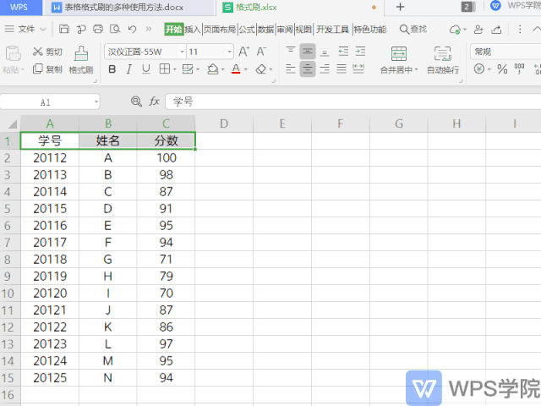Click the WPS home button
This screenshot has width=541, height=406.
point(19,7)
